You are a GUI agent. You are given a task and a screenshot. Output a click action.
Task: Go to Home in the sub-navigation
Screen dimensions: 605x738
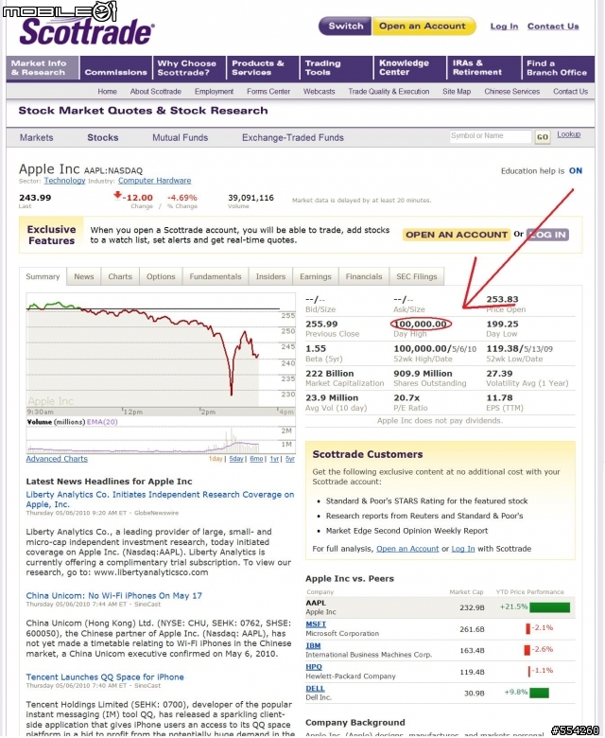coord(107,92)
